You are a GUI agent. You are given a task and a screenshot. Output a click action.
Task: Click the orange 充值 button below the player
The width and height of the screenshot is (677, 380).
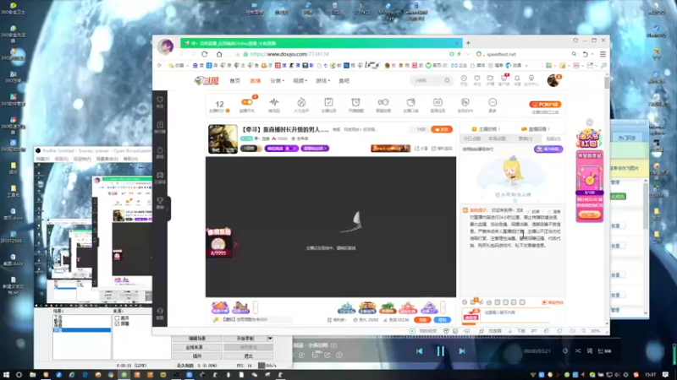pyautogui.click(x=422, y=320)
